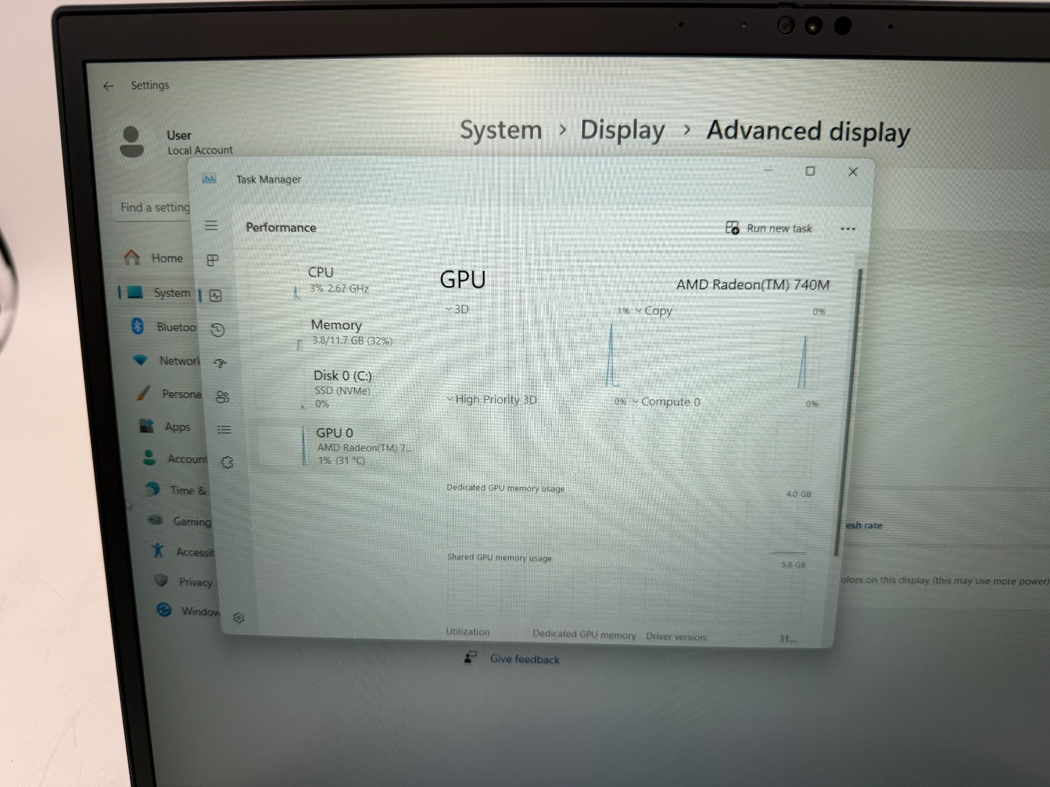
Task: Click the Network wifi icon in Settings sidebar
Action: point(140,360)
